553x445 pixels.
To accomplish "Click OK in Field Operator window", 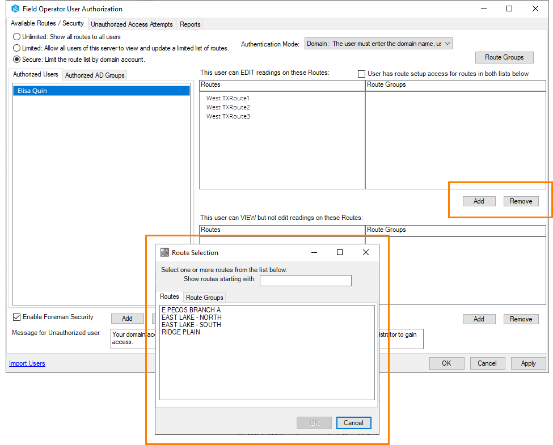I will coord(446,363).
